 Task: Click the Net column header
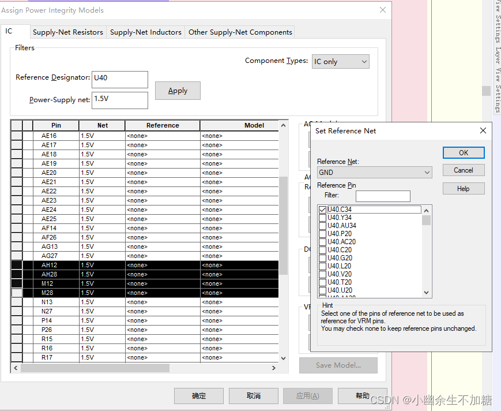[x=102, y=125]
